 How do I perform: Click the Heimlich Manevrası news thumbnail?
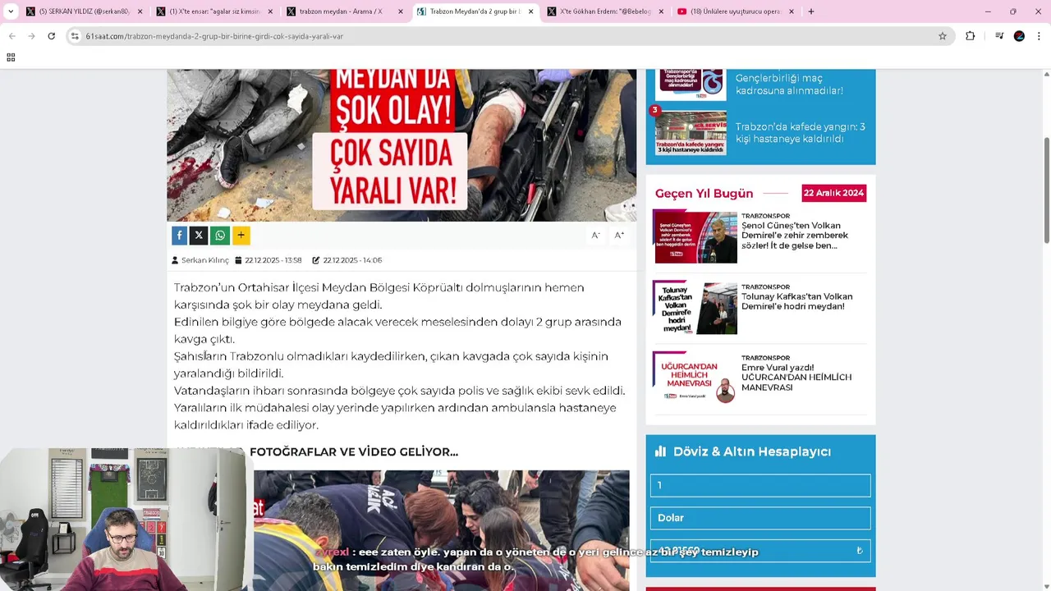point(695,378)
